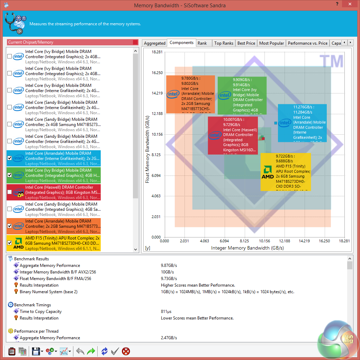Image resolution: width=360 pixels, height=360 pixels.
Task: Click the grey back arrow icon
Action: pos(80,351)
